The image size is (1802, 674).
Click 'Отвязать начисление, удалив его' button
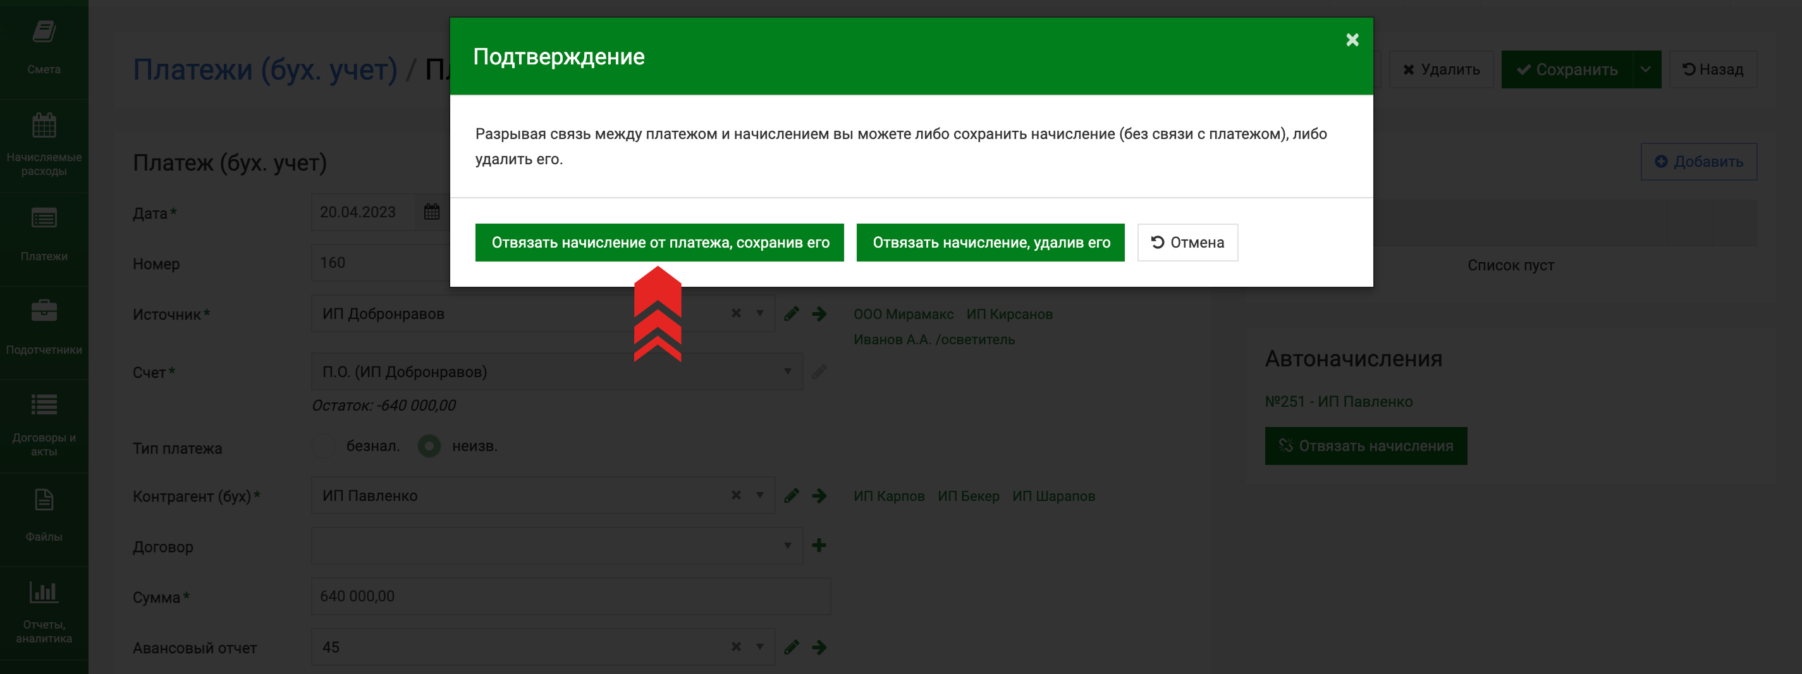tap(991, 243)
